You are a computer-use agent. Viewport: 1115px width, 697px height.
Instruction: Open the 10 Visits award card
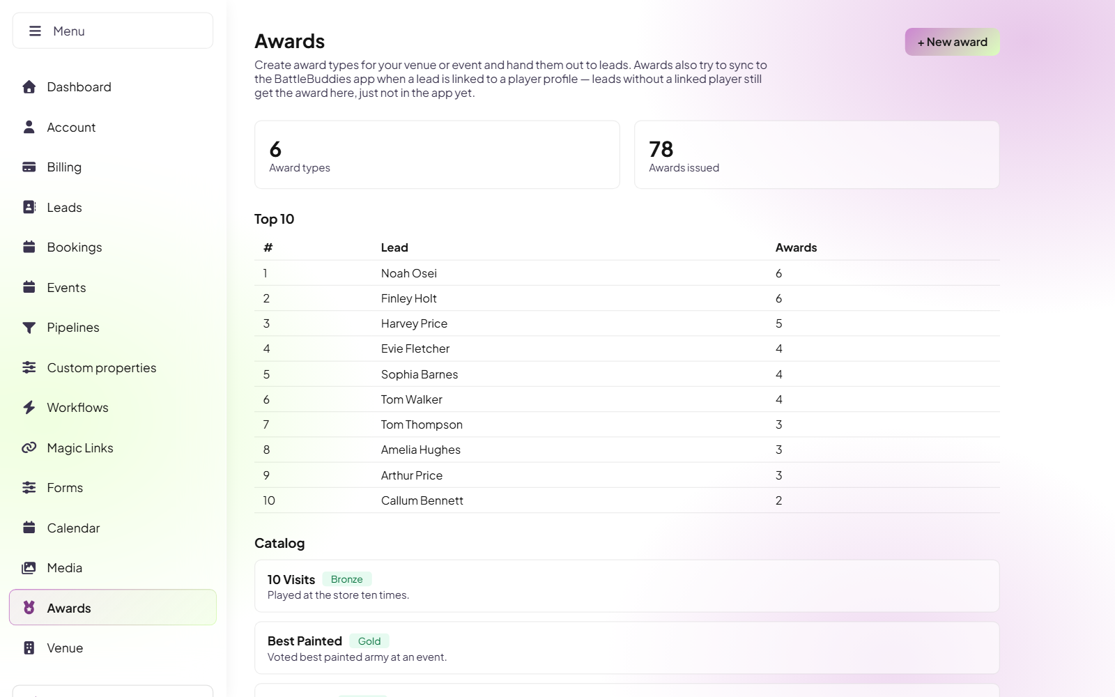(626, 586)
